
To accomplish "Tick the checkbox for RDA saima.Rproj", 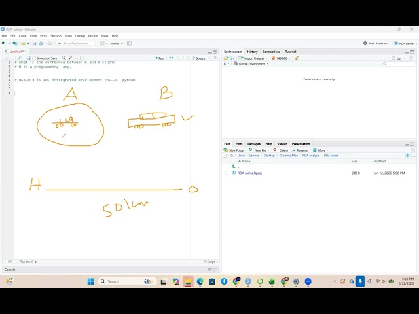I will 227,173.
